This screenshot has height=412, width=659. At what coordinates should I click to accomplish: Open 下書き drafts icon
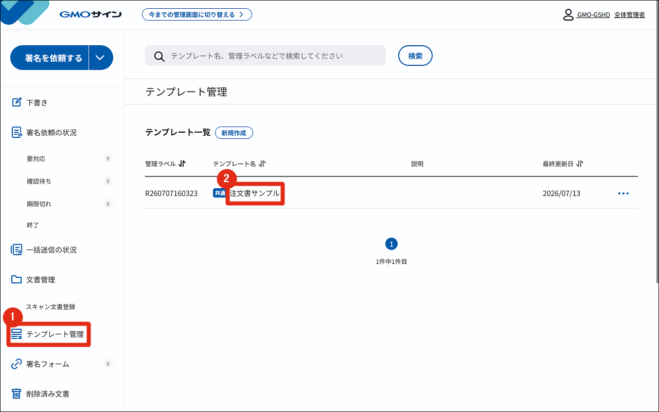(x=16, y=102)
